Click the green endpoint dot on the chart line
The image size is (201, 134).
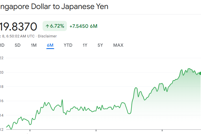coord(200,73)
